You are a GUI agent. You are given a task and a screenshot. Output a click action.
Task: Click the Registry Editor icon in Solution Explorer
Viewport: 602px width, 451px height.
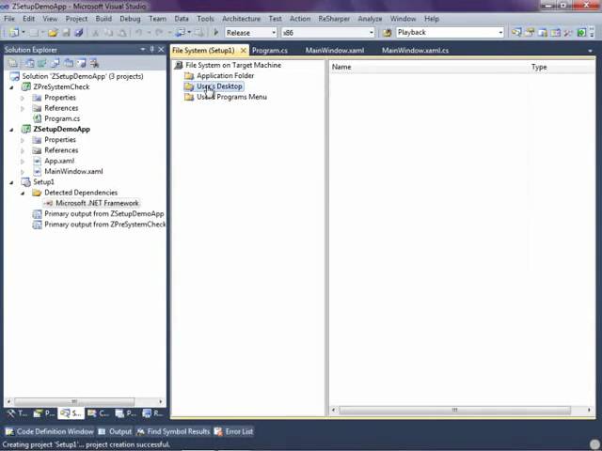[41, 63]
